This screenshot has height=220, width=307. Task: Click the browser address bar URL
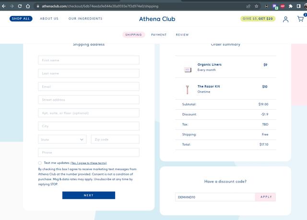[x=100, y=6]
